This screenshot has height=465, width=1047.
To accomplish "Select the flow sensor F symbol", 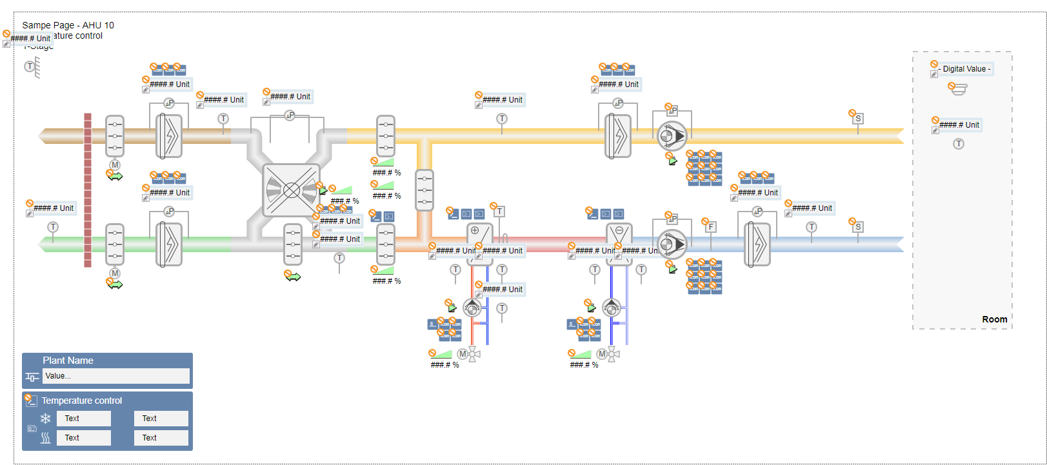I will [x=711, y=227].
